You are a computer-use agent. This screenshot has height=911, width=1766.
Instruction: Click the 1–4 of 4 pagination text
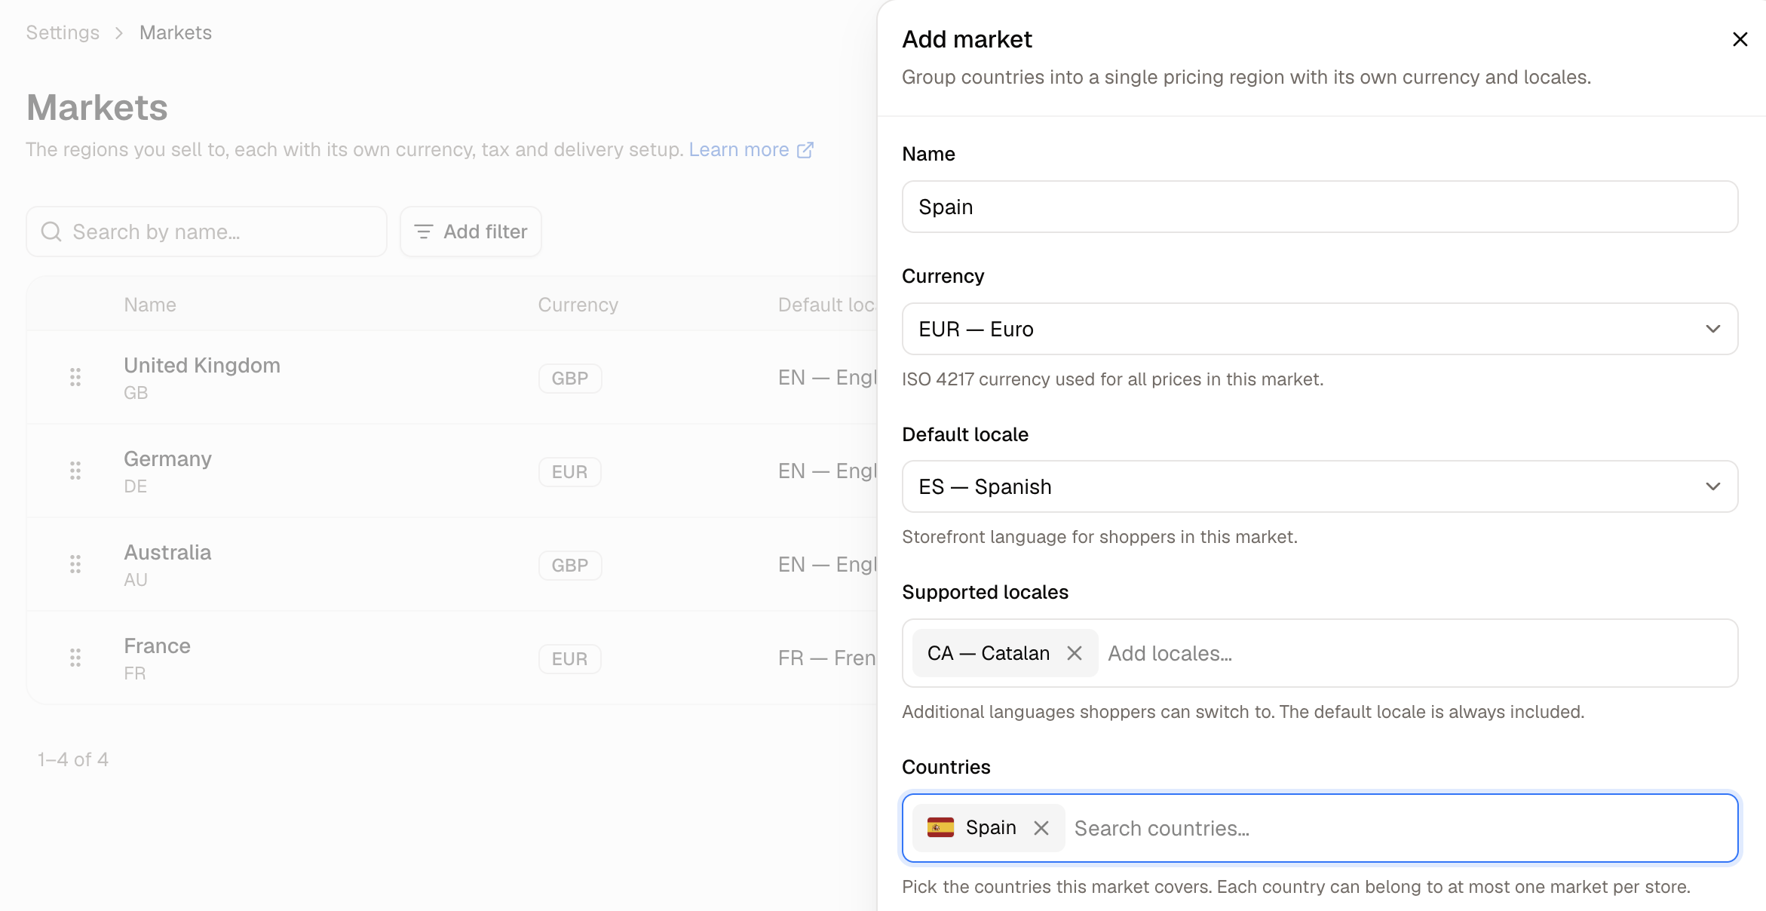(x=73, y=759)
